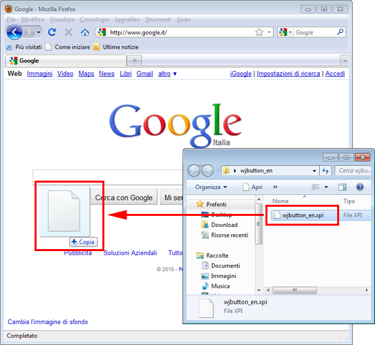Open Come iniziare bookmark
The width and height of the screenshot is (375, 345).
click(68, 47)
